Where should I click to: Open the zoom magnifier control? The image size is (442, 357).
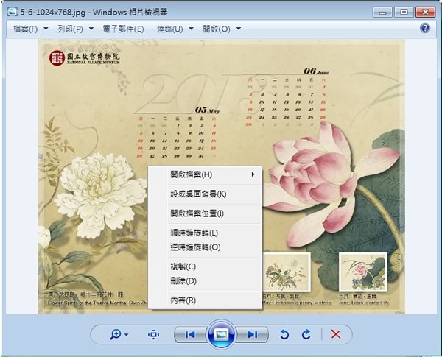point(116,334)
